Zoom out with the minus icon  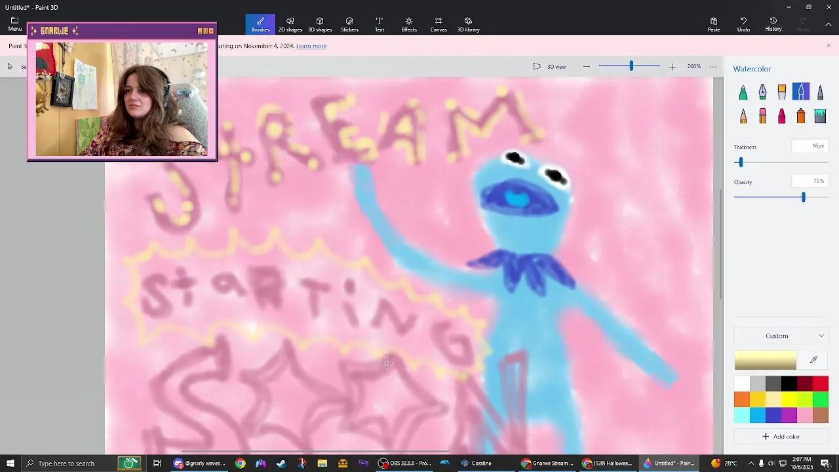click(586, 67)
